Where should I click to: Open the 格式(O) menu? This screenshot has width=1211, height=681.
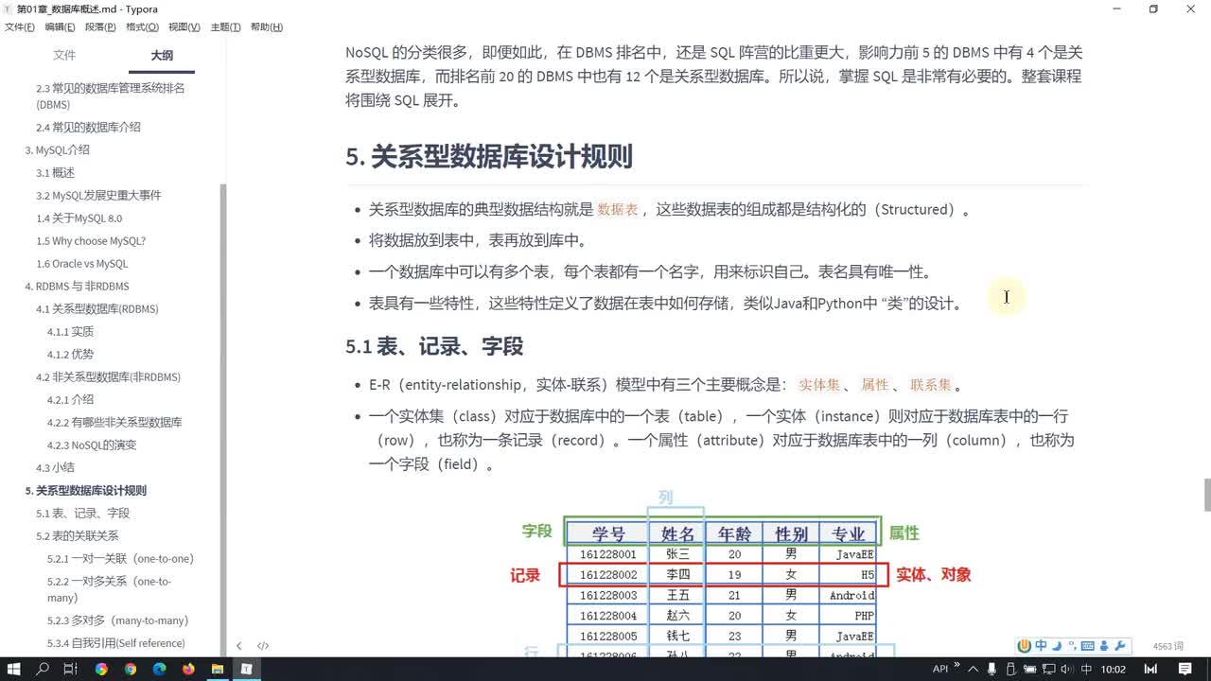point(142,26)
